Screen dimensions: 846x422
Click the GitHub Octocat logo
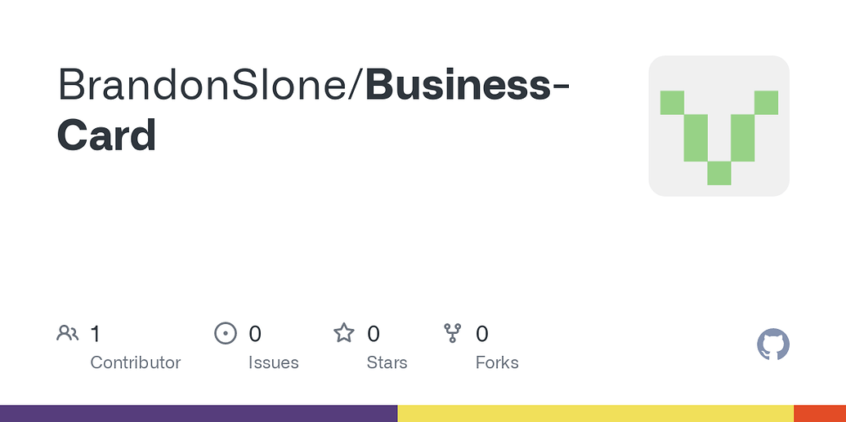773,344
